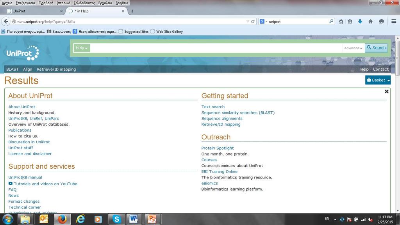Open the Protein Spotlight link
Screen dimensions: 400x225
(x=217, y=148)
